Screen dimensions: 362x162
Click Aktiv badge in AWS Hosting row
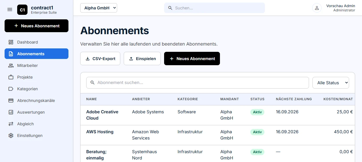[257, 132]
